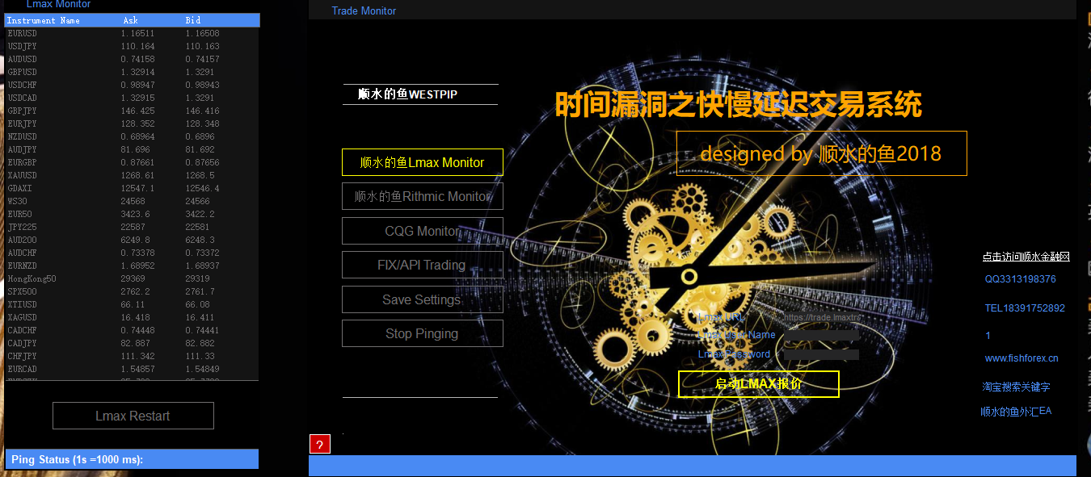Open the 顺水的鱼Lmax Monitor panel

tap(422, 162)
